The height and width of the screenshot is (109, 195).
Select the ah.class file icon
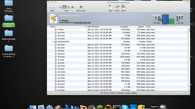click(55, 57)
